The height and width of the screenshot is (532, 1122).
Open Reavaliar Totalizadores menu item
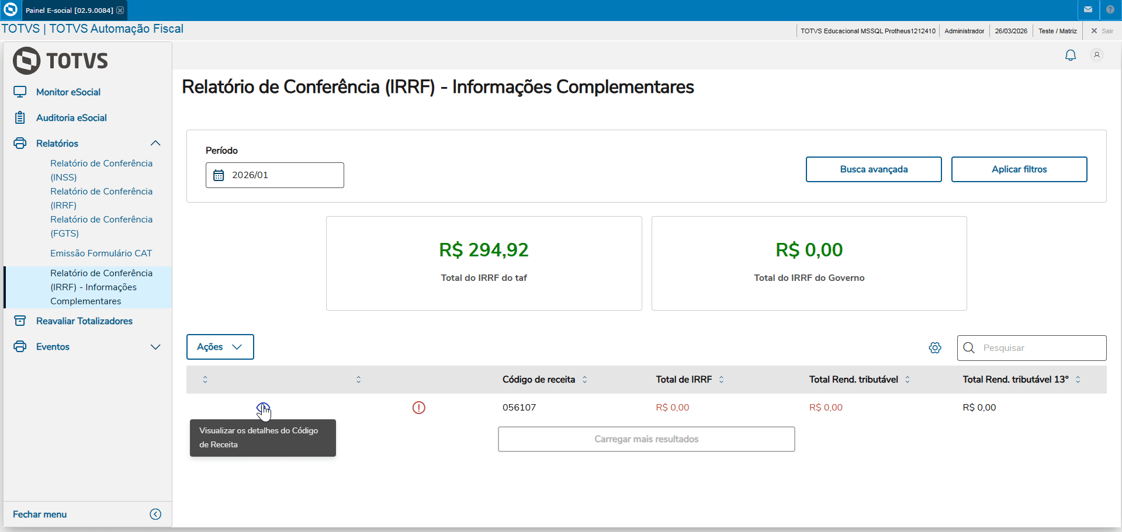(x=84, y=321)
